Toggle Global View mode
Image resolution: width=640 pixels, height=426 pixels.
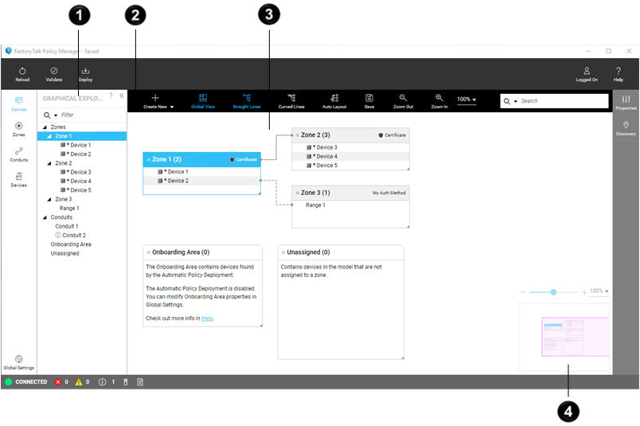203,98
